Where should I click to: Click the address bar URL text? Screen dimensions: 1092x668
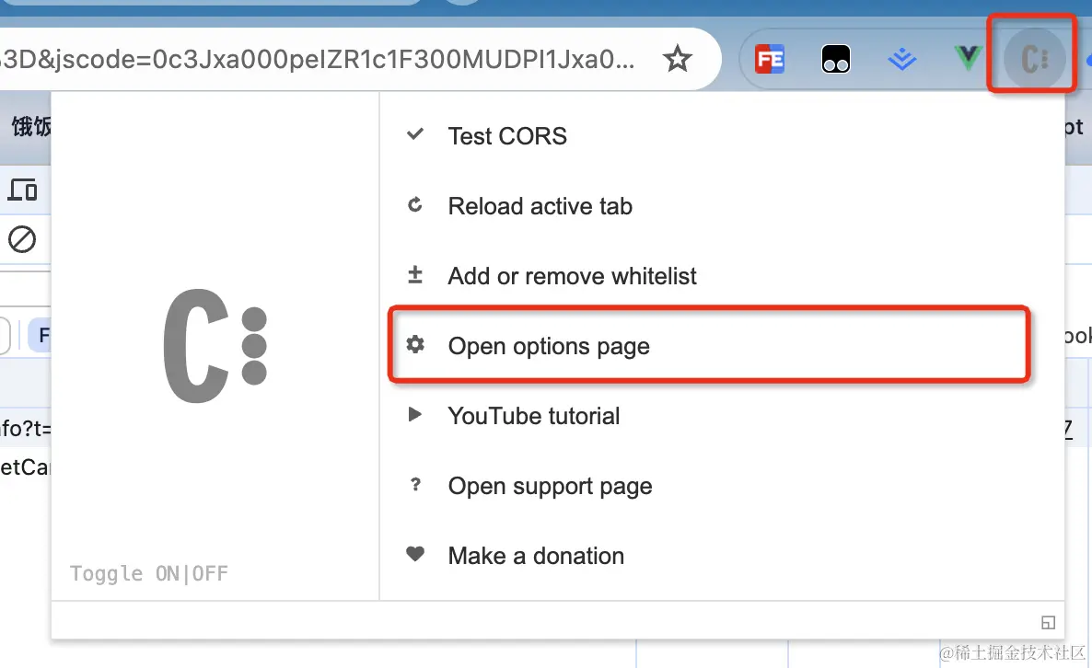click(318, 59)
